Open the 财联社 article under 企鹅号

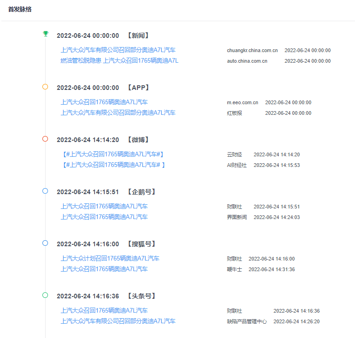[104, 206]
